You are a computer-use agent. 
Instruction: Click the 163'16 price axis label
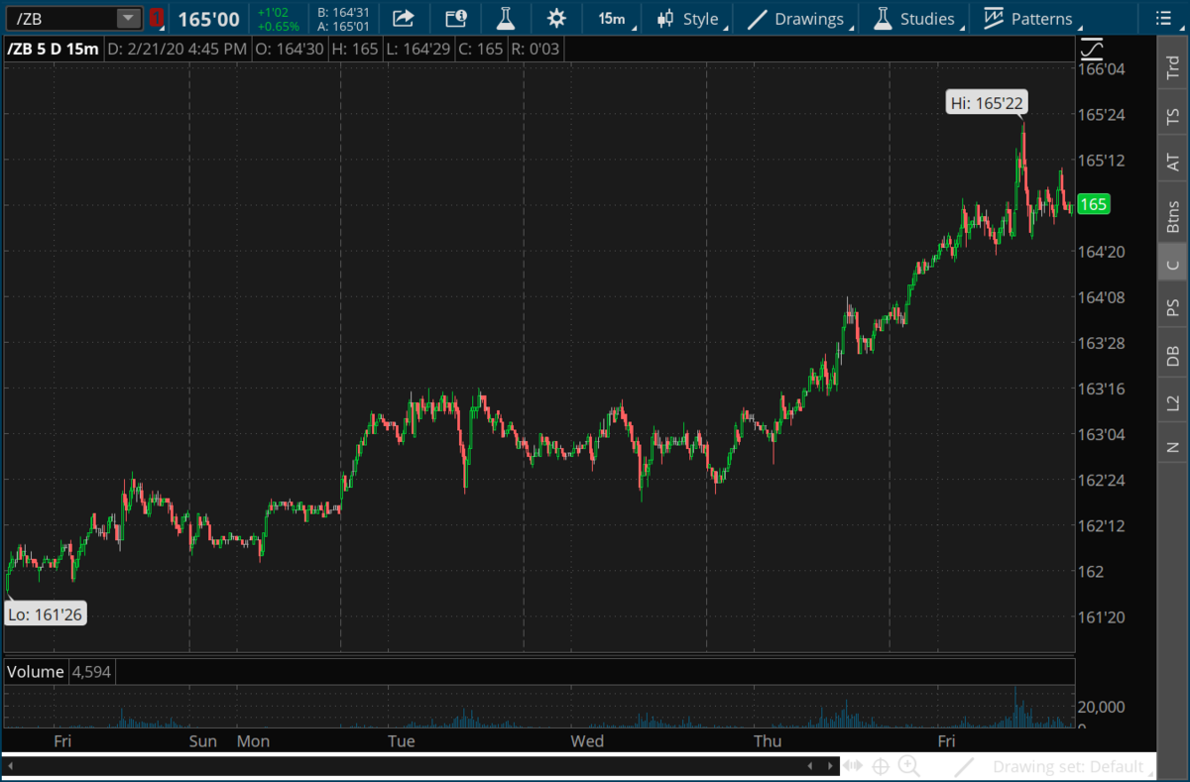coord(1102,389)
